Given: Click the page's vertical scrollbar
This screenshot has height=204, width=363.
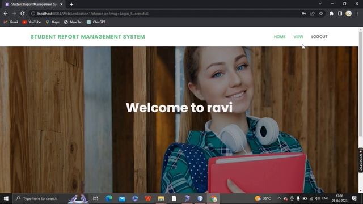Looking at the screenshot, I should (x=361, y=84).
